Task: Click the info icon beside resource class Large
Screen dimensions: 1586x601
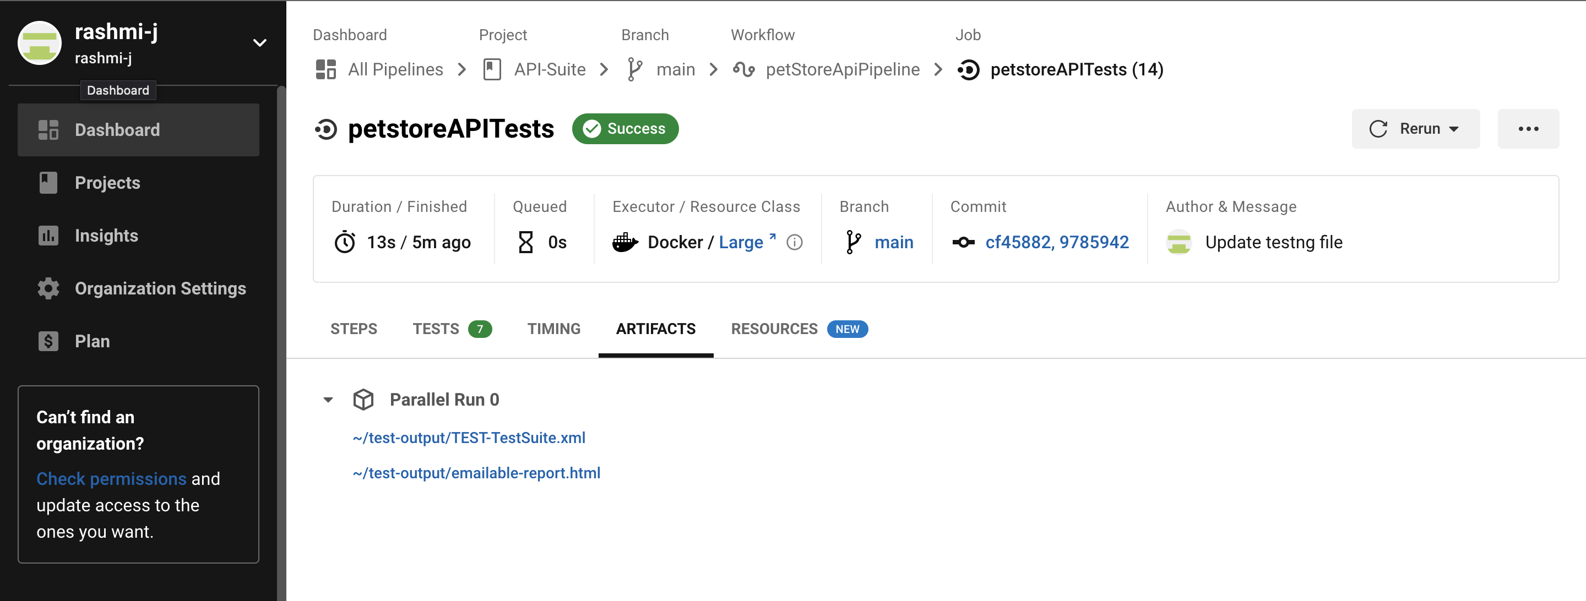Action: [794, 242]
